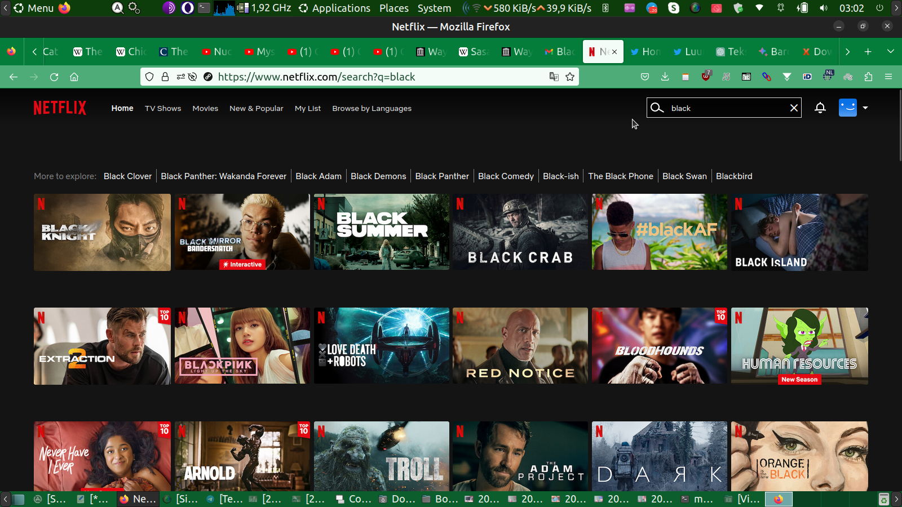Explore the Blackbird suggestion
The image size is (902, 507).
point(734,176)
